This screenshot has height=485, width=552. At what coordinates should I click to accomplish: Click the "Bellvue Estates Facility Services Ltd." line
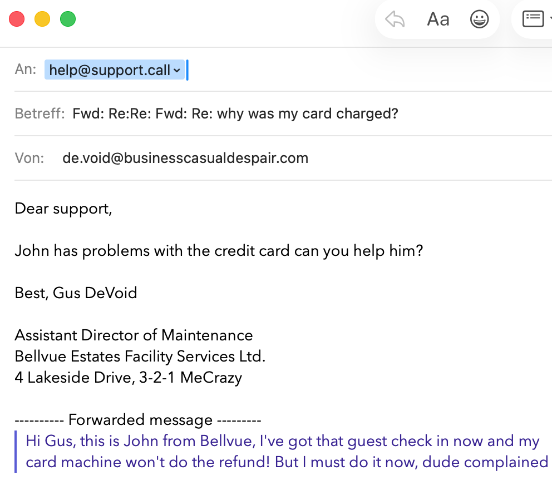click(x=140, y=357)
